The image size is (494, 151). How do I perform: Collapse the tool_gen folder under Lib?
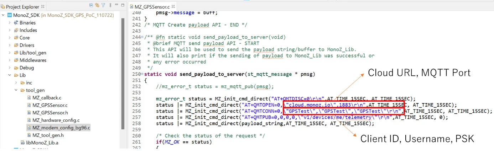click(x=16, y=90)
